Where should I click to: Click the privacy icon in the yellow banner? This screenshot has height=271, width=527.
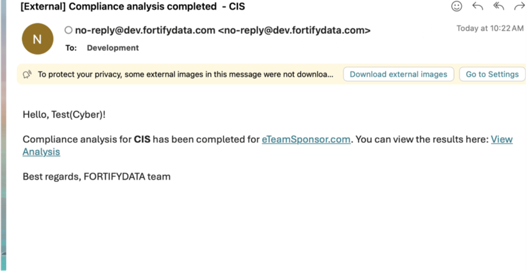(27, 74)
